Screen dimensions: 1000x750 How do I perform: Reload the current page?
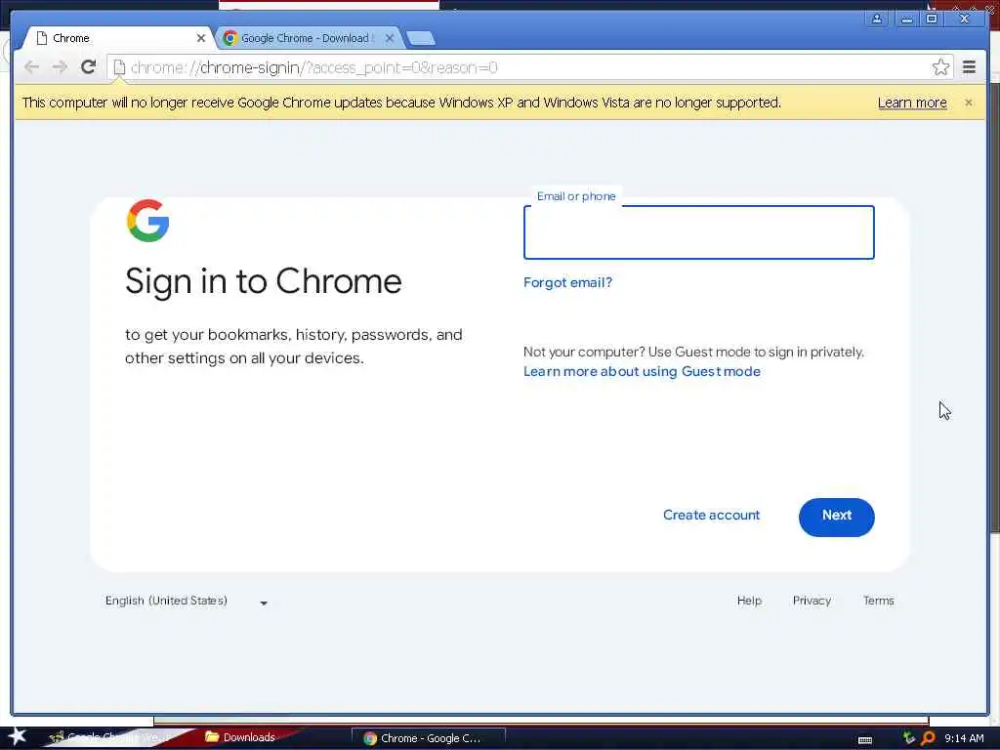tap(89, 67)
